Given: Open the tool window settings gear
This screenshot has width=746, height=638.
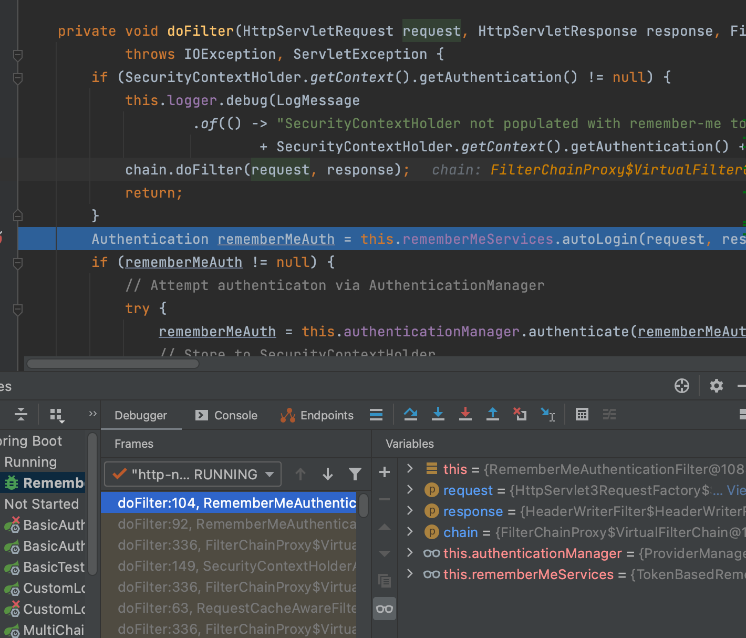Looking at the screenshot, I should (717, 386).
